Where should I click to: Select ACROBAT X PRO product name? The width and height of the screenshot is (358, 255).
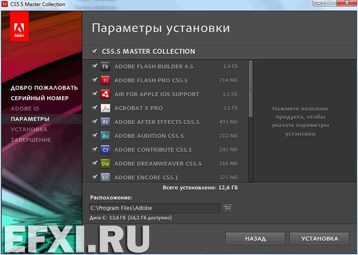point(138,108)
